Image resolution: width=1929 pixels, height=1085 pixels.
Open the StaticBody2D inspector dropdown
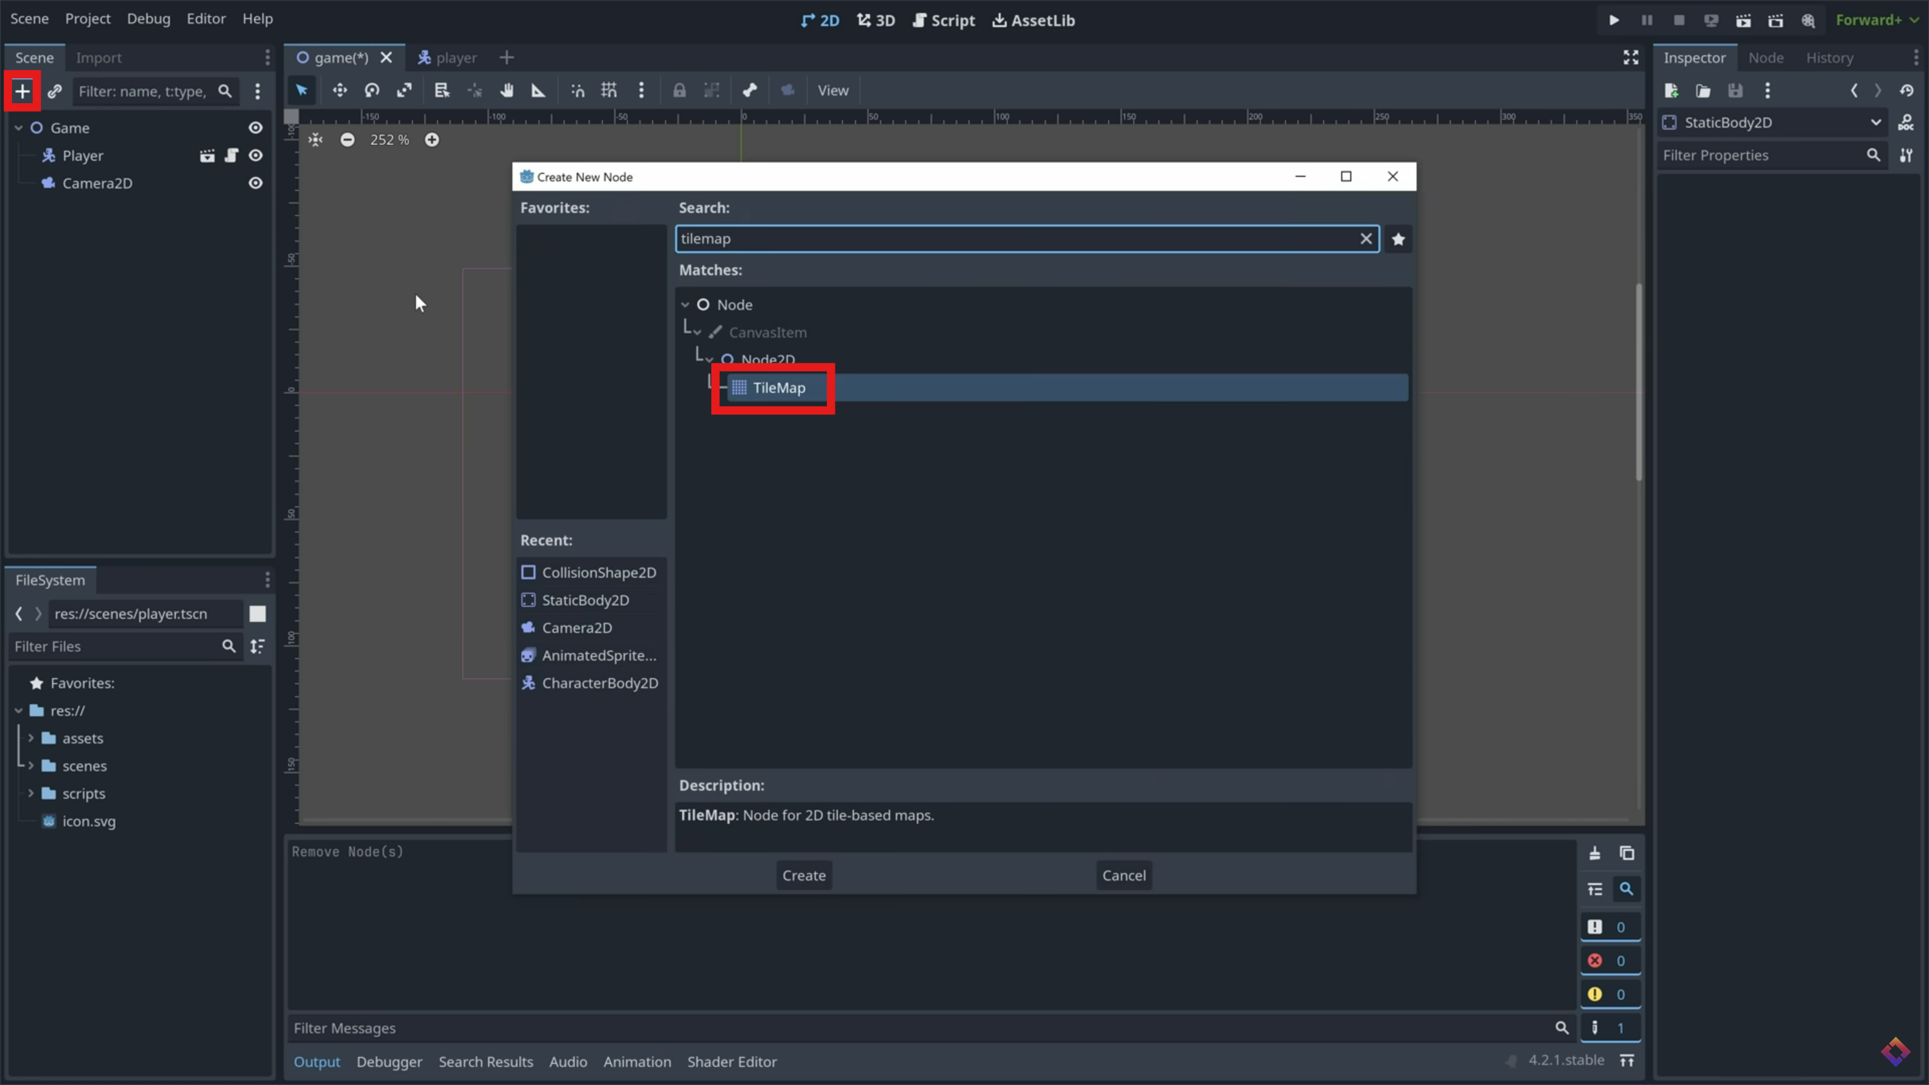[1875, 123]
